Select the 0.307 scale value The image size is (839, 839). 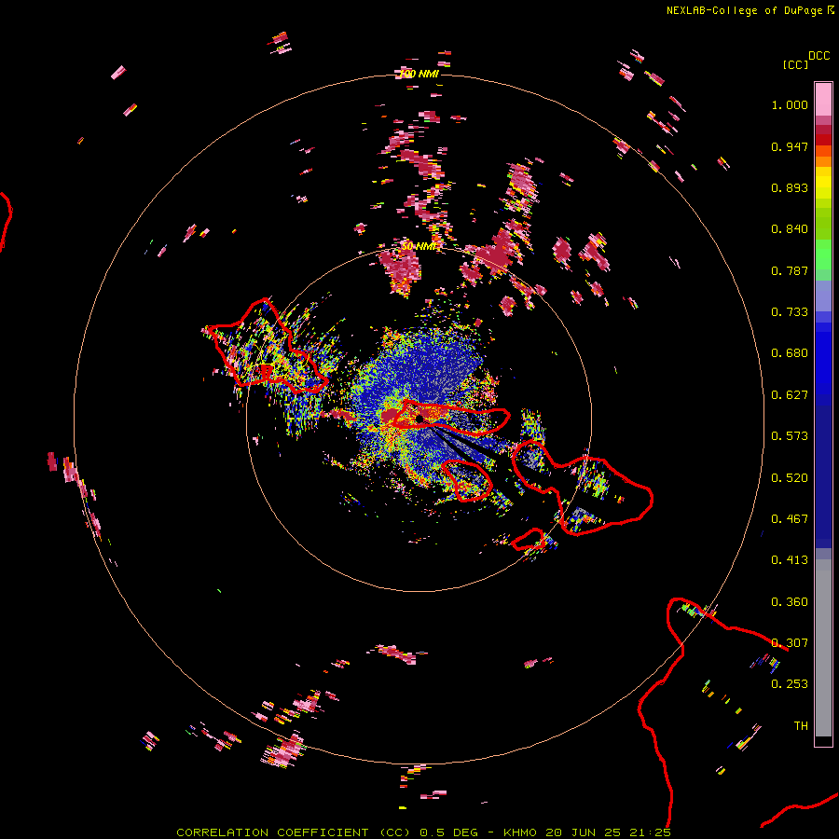point(790,643)
